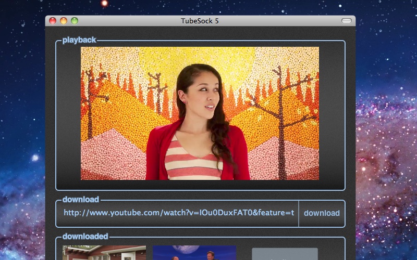Click the TubeSock 5 window title

(200, 21)
